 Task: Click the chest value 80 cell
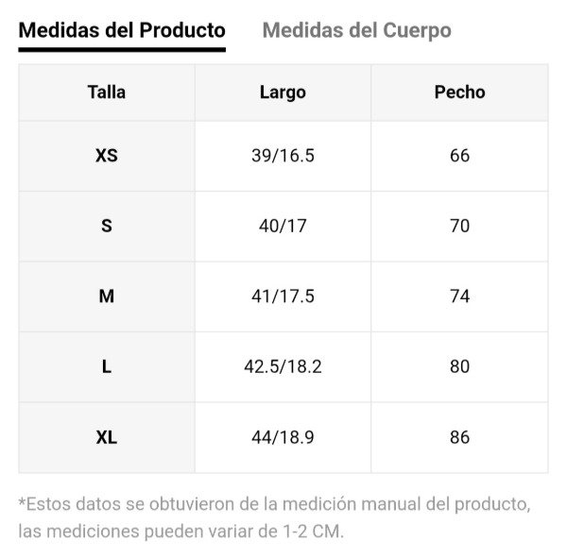459,366
